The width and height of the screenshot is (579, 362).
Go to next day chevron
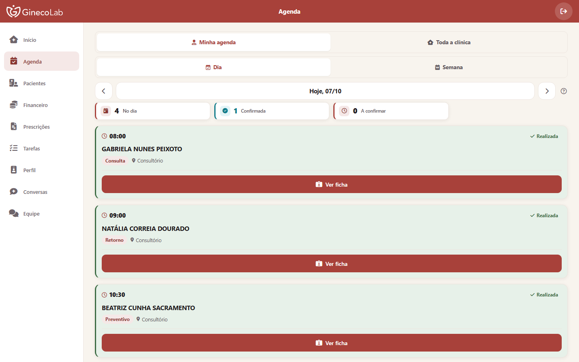547,91
